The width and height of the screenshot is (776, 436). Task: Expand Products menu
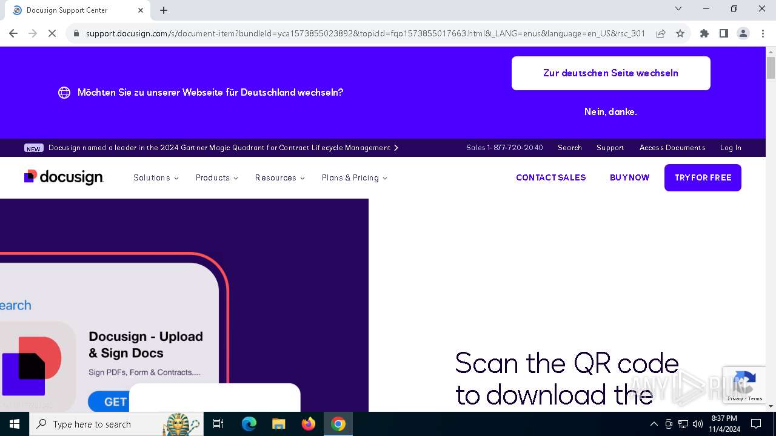(x=217, y=177)
